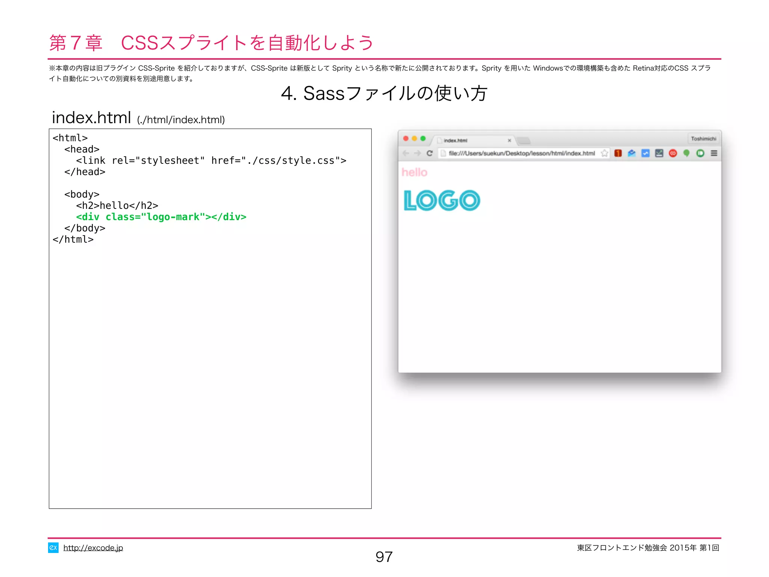
Task: Click the green circle extension icon
Action: pos(700,153)
